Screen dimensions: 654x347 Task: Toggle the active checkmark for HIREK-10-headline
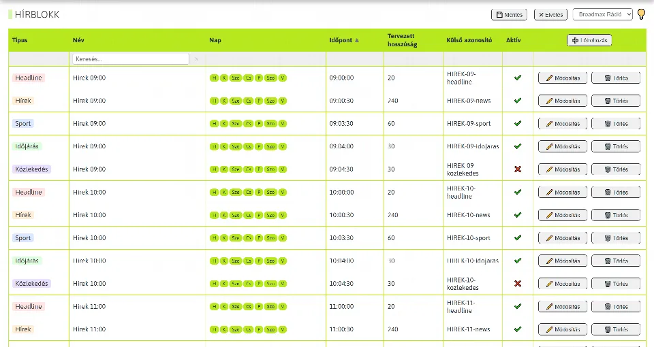click(x=518, y=192)
